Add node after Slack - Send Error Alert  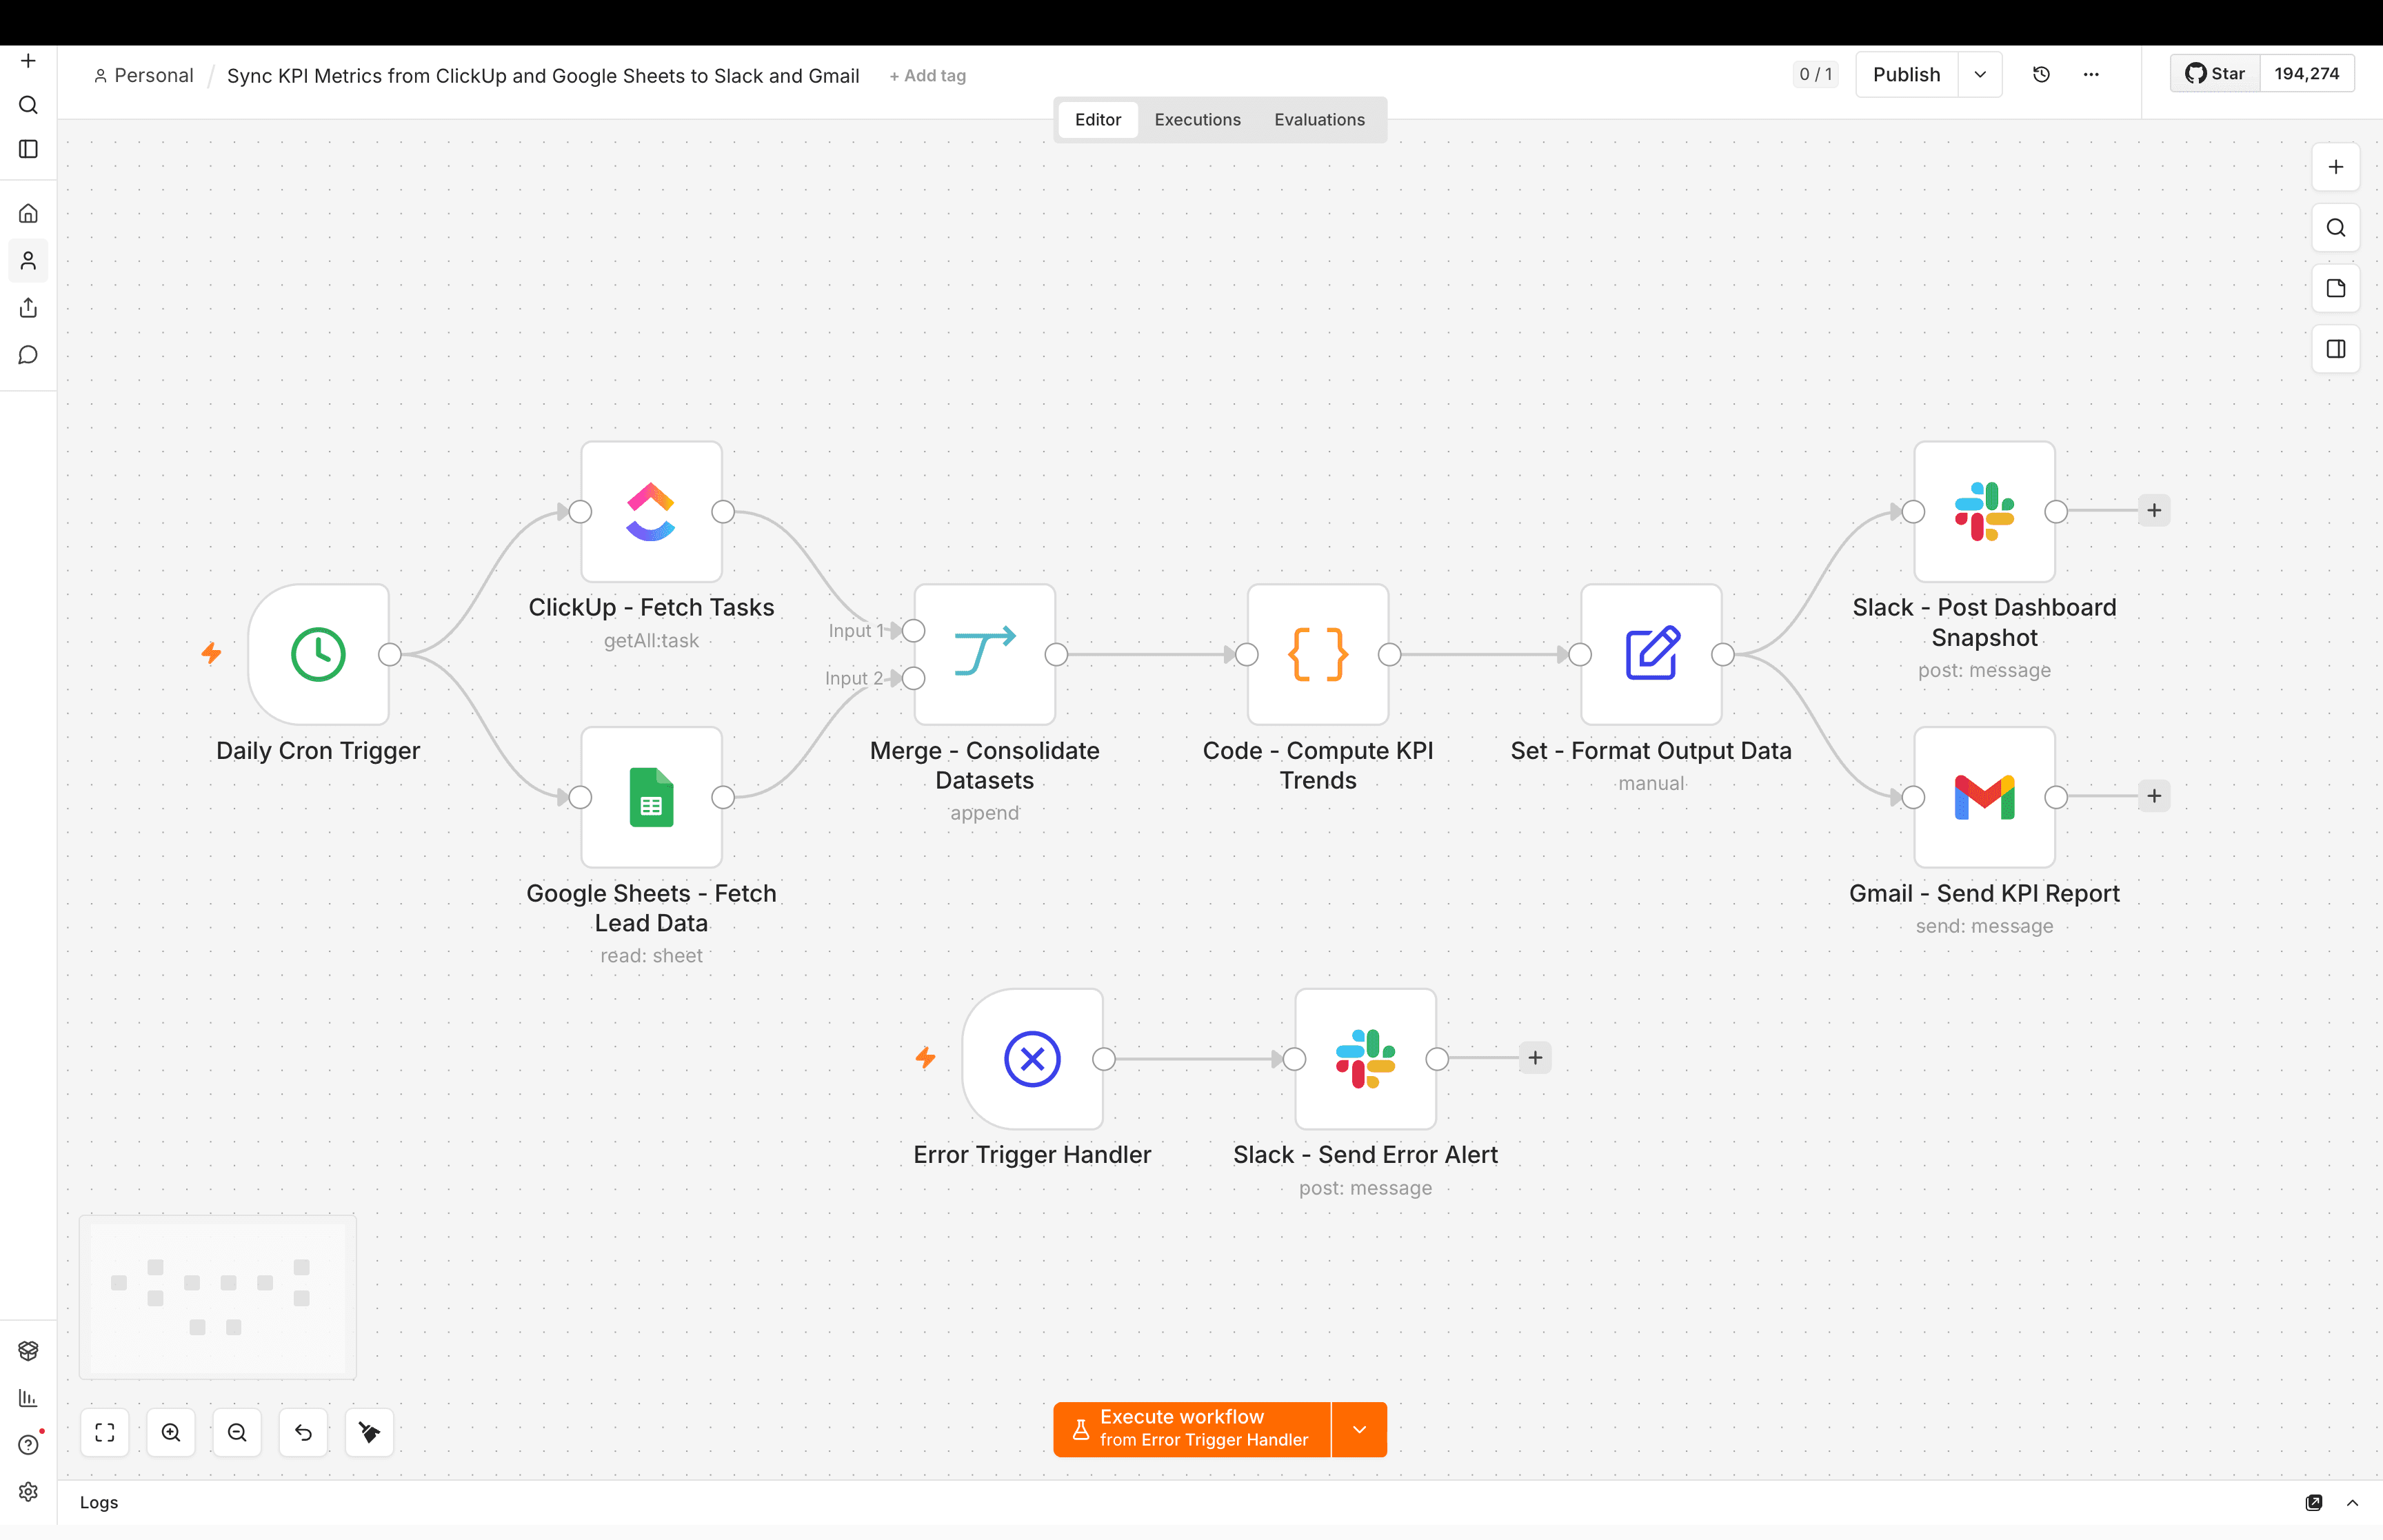[1535, 1058]
